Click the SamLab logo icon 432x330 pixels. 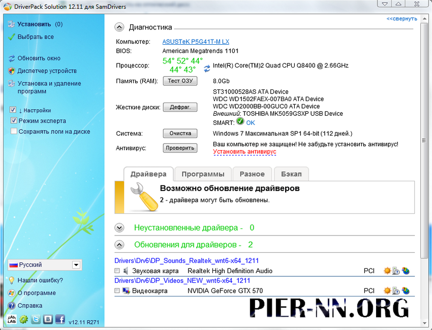12,319
